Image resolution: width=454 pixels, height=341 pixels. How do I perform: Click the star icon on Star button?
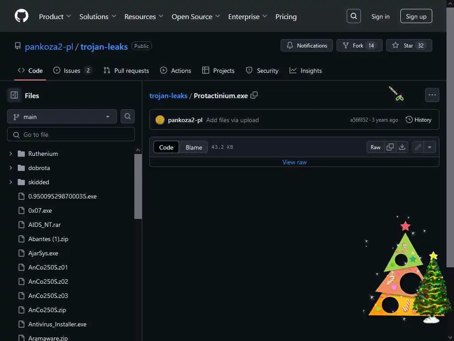point(395,45)
